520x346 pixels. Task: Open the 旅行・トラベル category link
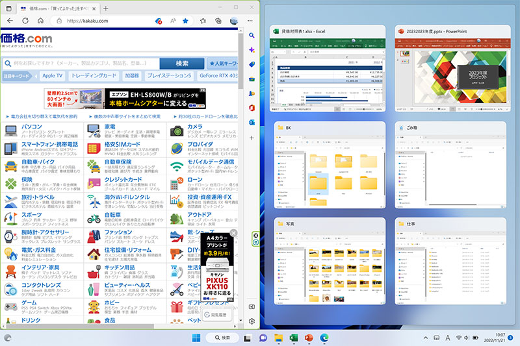point(38,197)
